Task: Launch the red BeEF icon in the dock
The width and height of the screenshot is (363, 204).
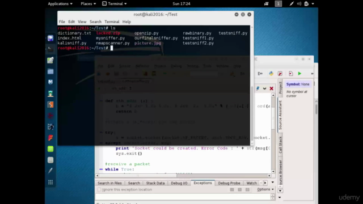Action: 50,116
